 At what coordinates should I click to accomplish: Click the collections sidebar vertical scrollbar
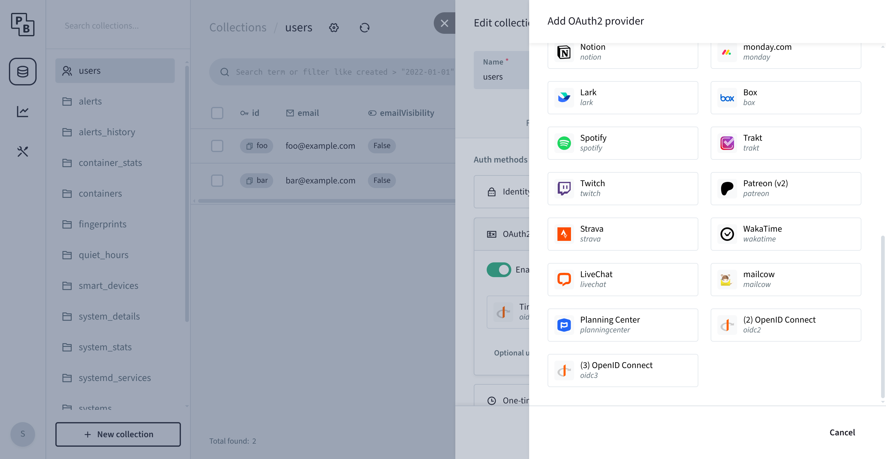tap(187, 194)
